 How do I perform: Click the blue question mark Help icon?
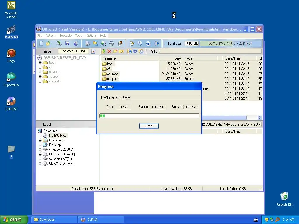coord(148,43)
